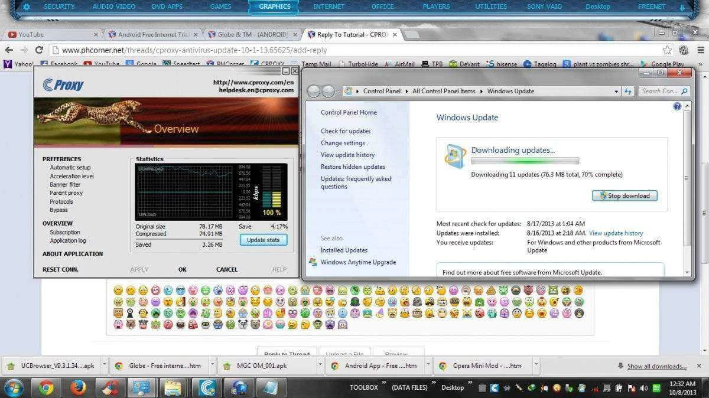Click the Control Panel refresh button
This screenshot has height=398, width=709.
tap(627, 91)
